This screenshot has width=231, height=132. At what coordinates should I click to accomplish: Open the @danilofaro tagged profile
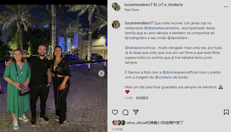point(177,38)
